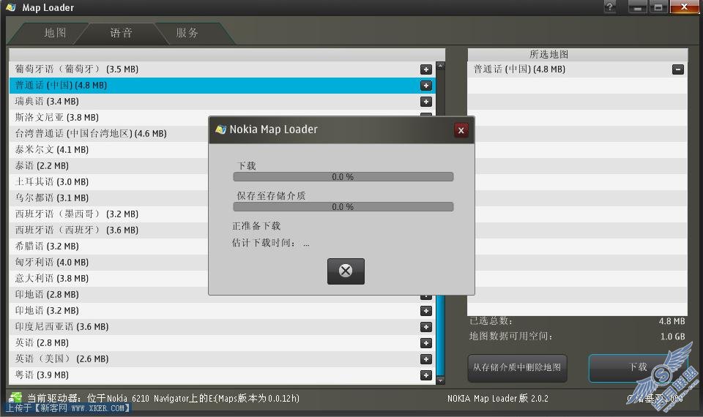Select 印度尼西亚语 (3.6 MB) row
703x417 pixels.
click(x=222, y=327)
